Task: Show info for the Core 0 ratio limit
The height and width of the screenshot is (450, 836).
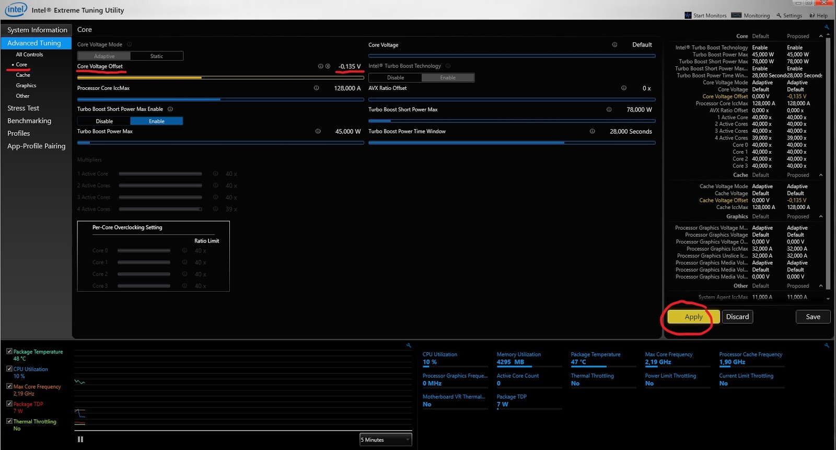Action: point(184,250)
